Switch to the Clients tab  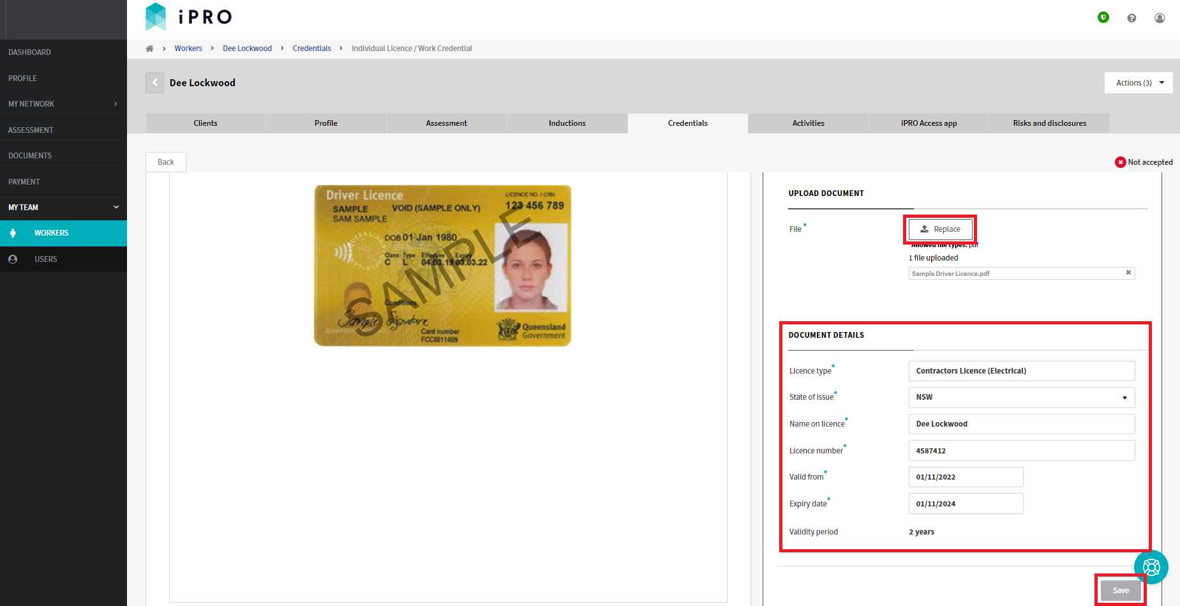205,123
